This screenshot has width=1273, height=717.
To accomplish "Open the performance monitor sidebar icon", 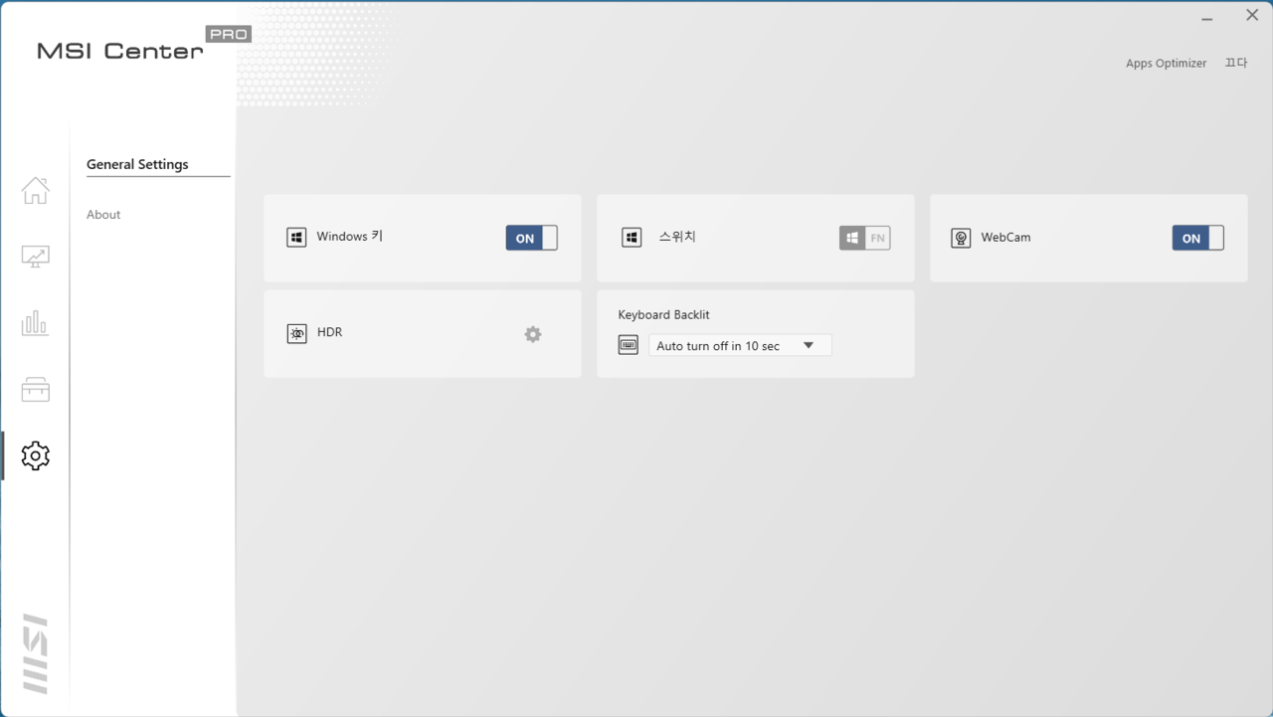I will point(35,257).
